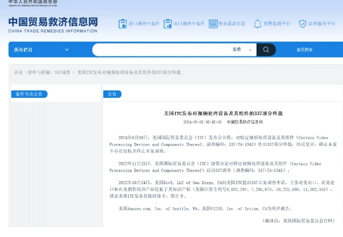Click the Ministry of Commerce header logo

coord(33,3)
